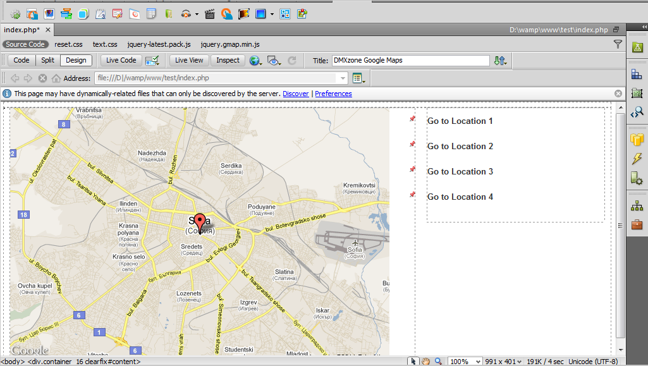Expand the collapsed panels double arrow
Screen dimensions: 648x366
point(644,27)
